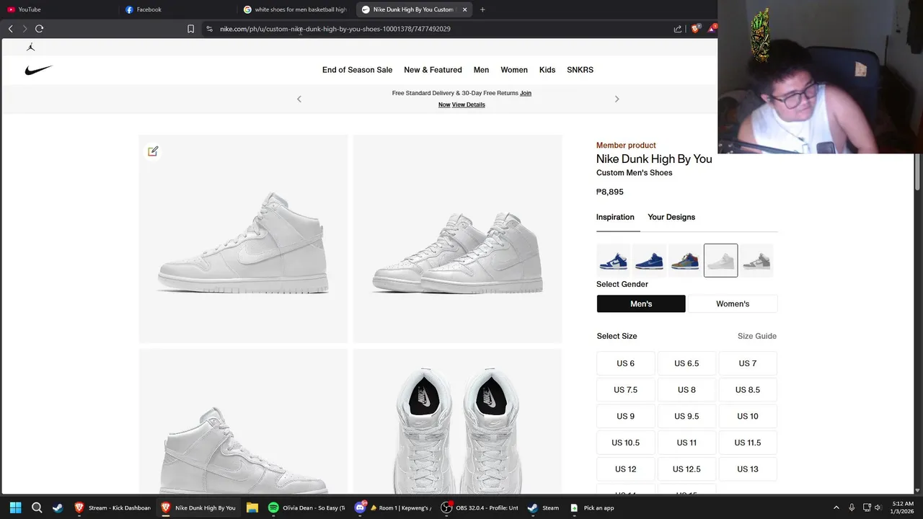Click the bookmark icon in address bar

pos(190,29)
